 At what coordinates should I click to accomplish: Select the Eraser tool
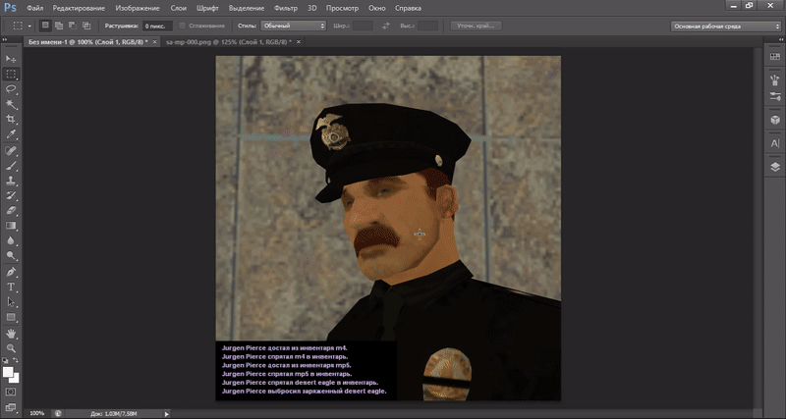pos(11,210)
